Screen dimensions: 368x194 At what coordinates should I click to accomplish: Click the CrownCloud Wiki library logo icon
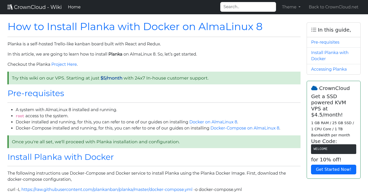pos(10,7)
